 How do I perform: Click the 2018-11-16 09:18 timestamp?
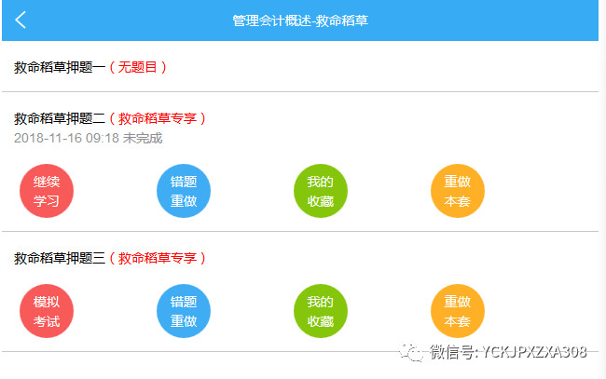coord(66,138)
